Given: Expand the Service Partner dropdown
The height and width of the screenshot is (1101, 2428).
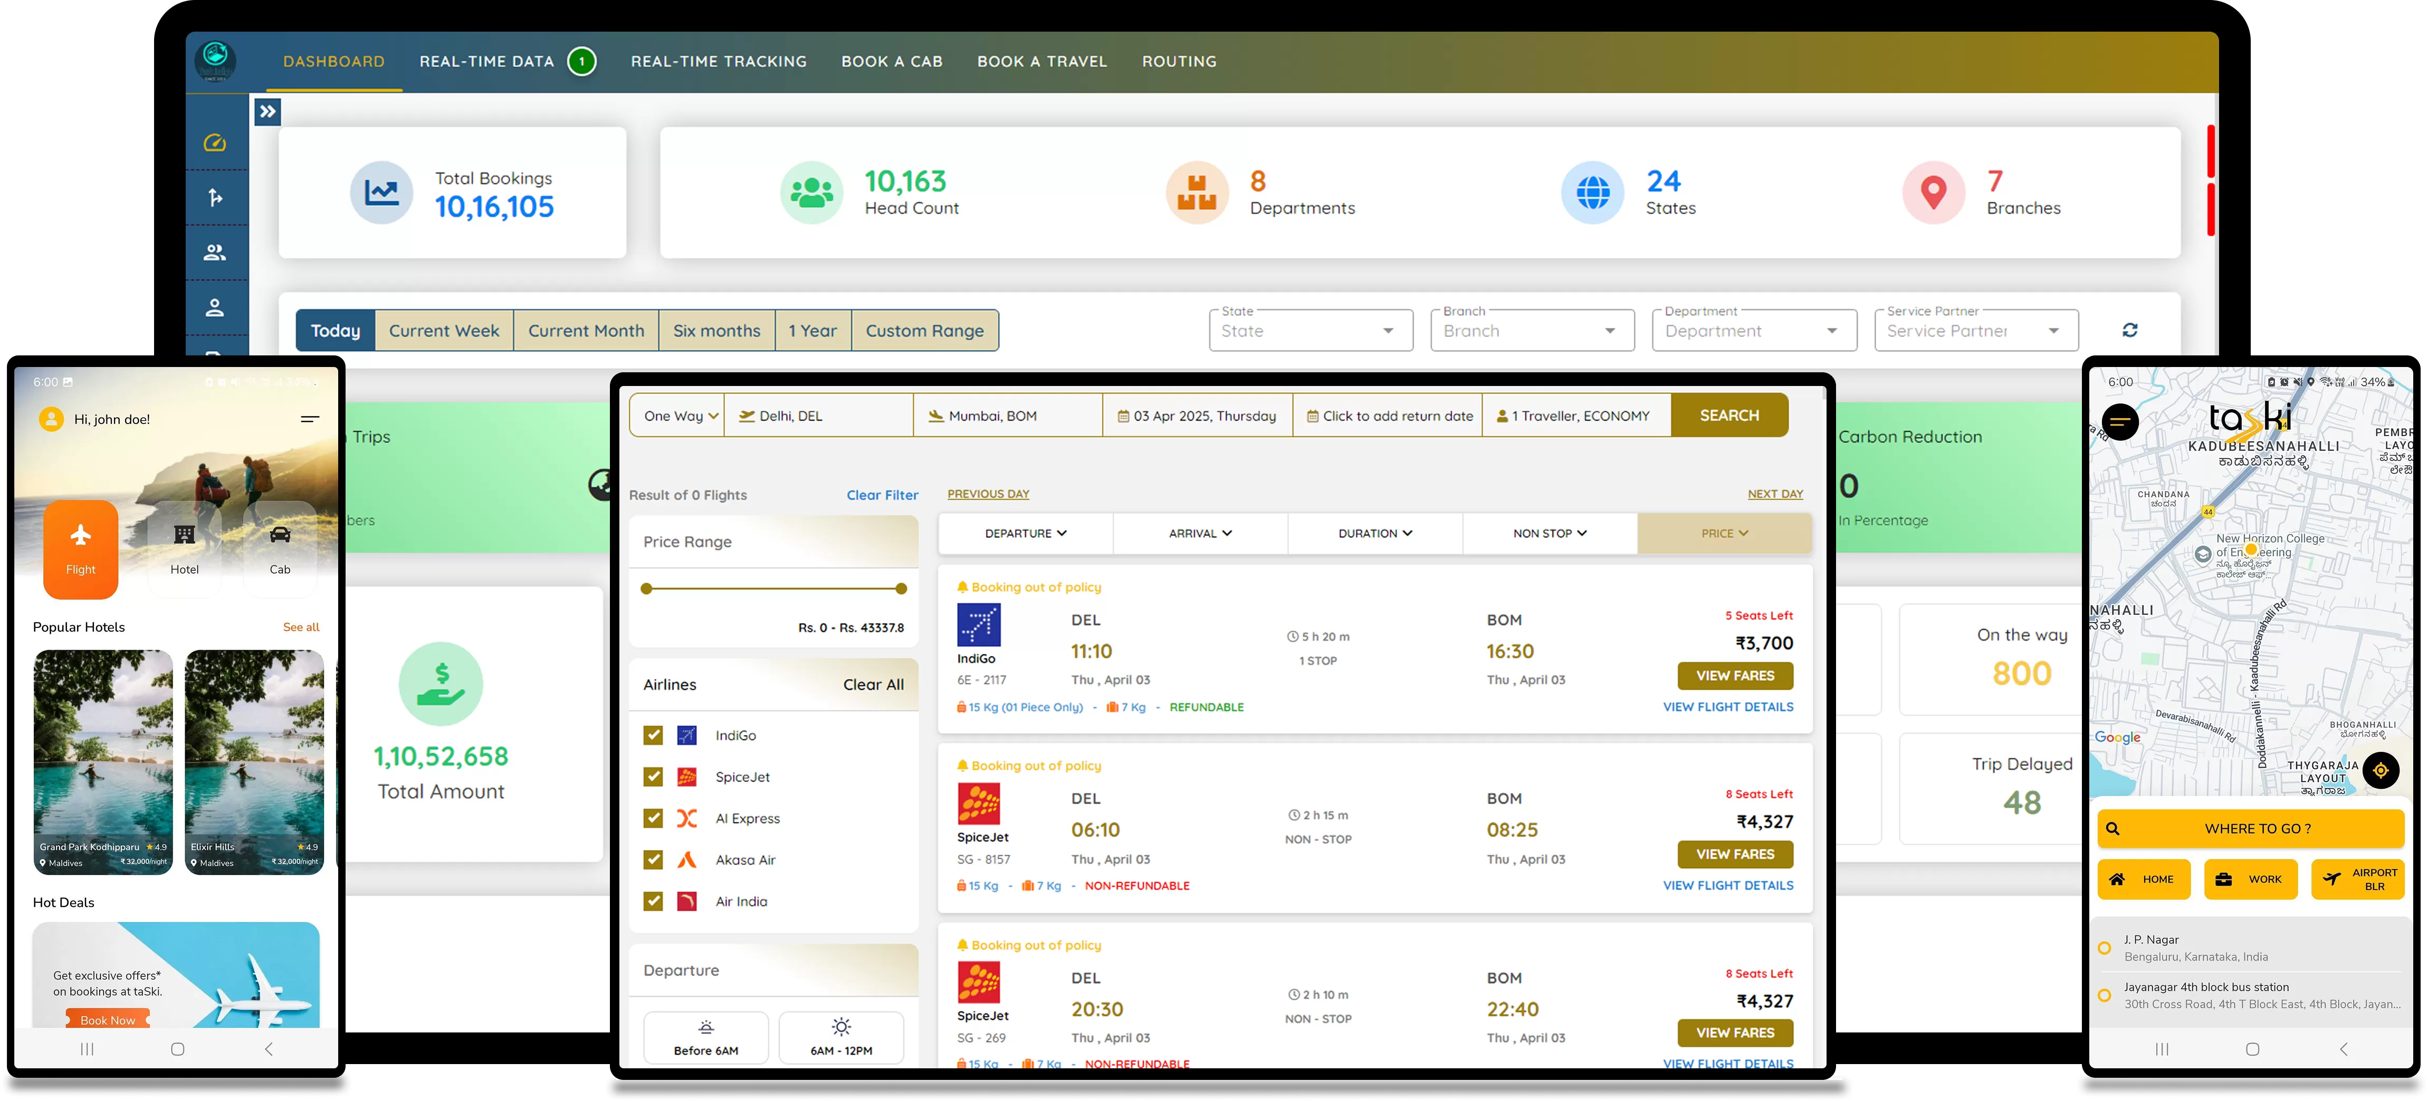Looking at the screenshot, I should point(1975,331).
